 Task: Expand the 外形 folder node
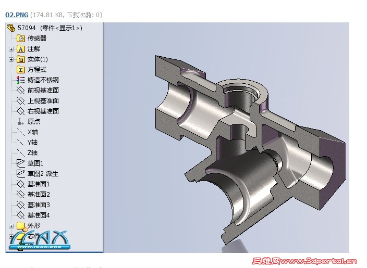pos(11,226)
